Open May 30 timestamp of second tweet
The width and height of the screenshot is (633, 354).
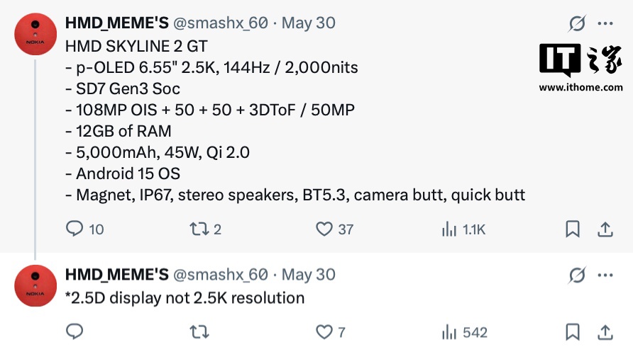coord(309,275)
